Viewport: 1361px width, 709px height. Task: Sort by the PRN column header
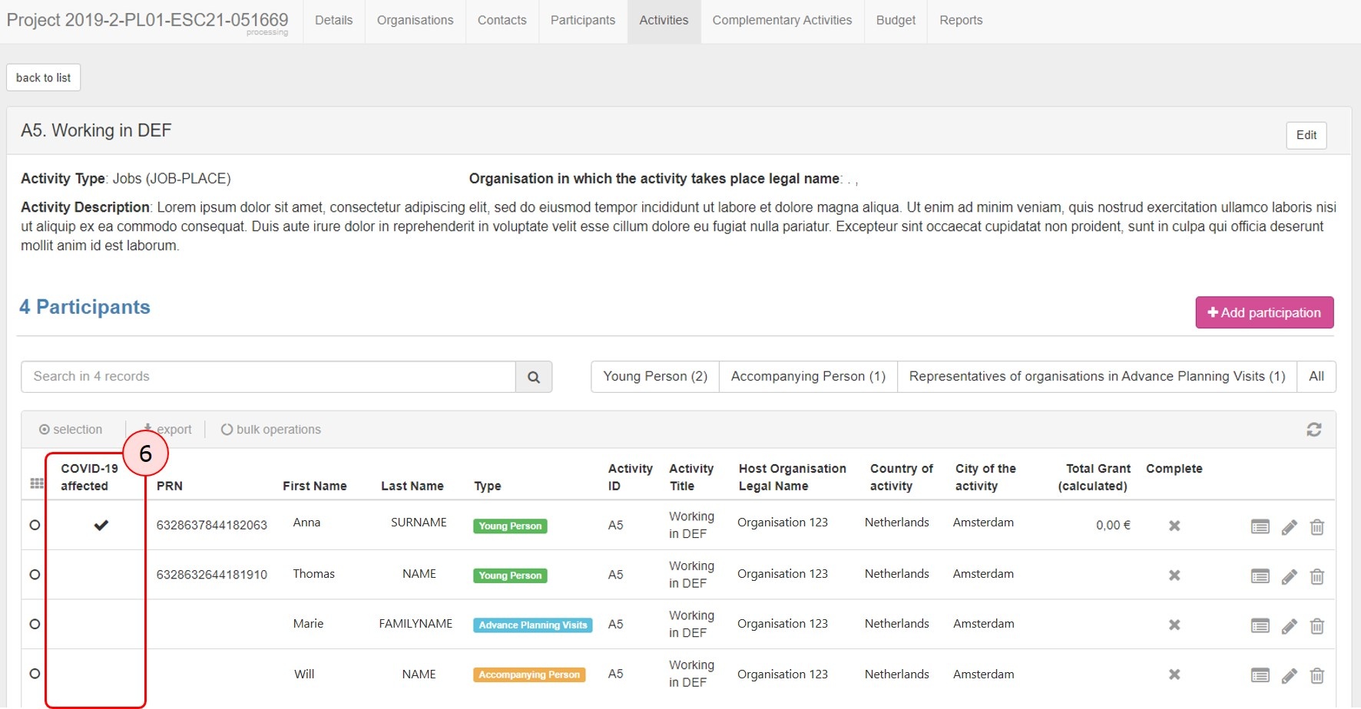click(x=170, y=486)
